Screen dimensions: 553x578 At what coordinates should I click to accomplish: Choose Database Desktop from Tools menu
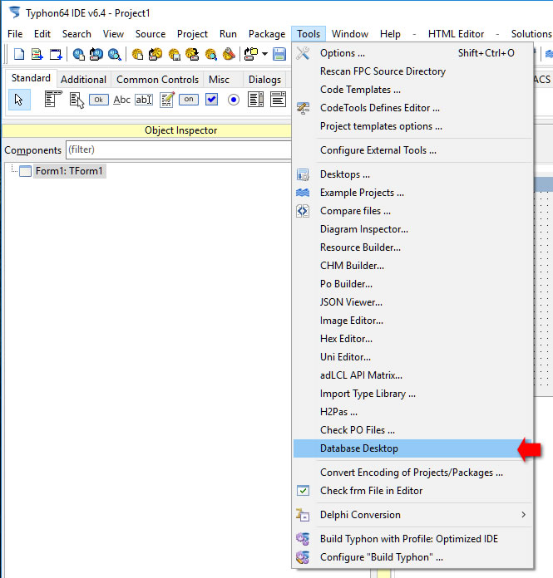[x=412, y=448]
